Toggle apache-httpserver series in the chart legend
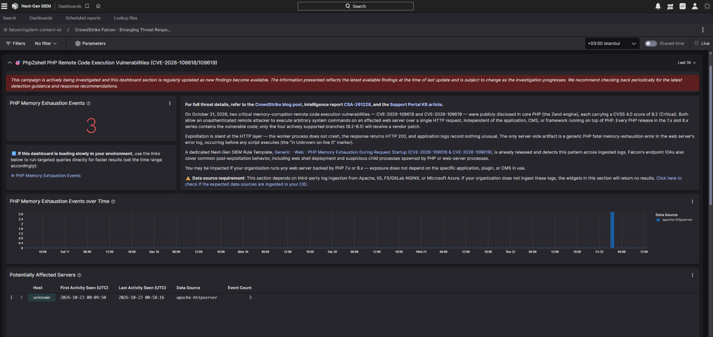 pos(674,220)
